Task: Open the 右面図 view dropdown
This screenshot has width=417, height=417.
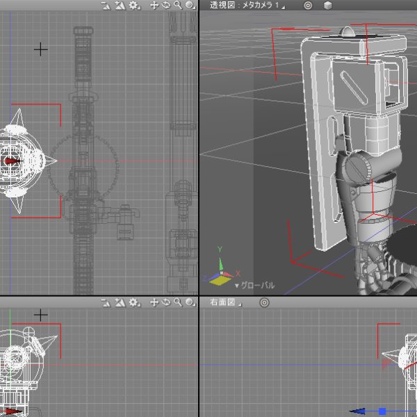Action: (x=226, y=302)
